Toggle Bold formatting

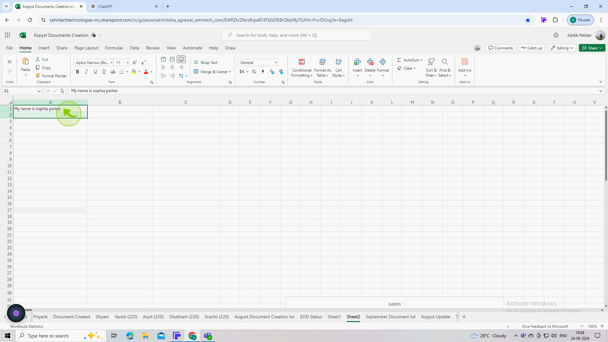(x=78, y=72)
